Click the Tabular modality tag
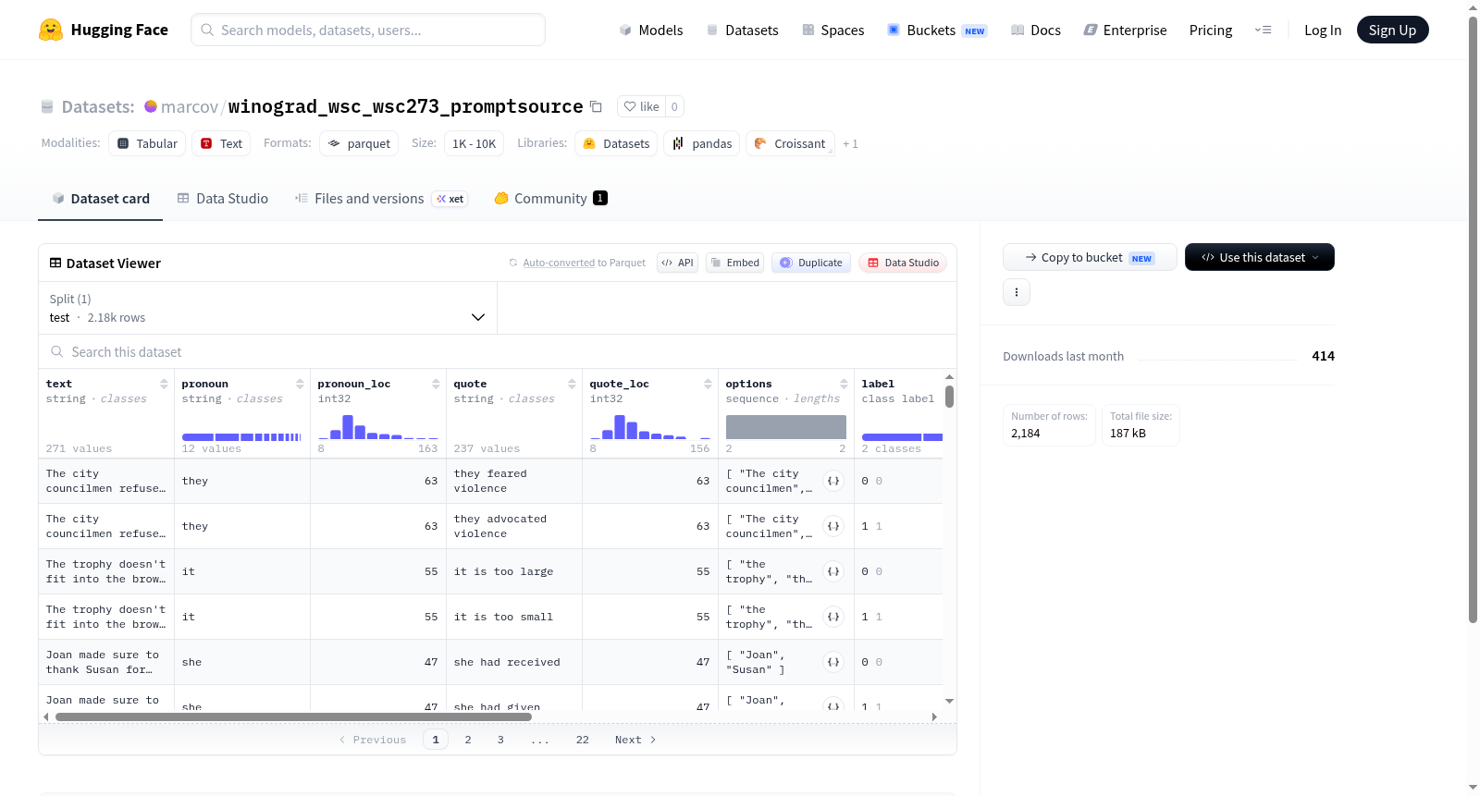The image size is (1480, 796). click(147, 143)
